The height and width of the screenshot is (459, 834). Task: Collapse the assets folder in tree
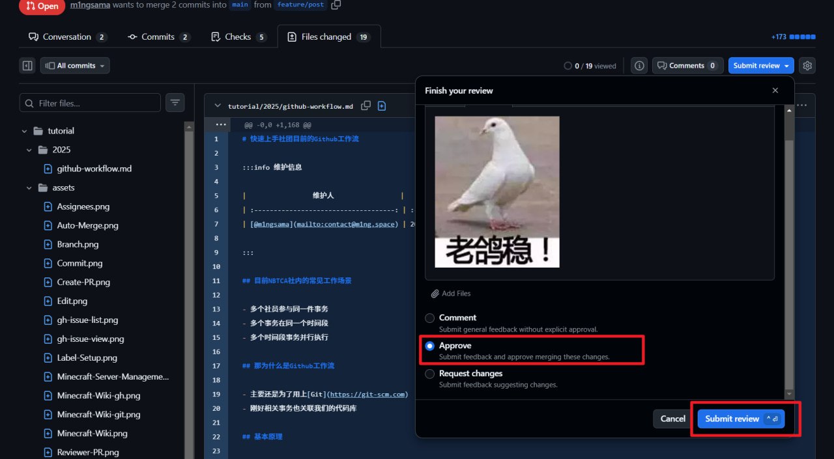click(29, 188)
